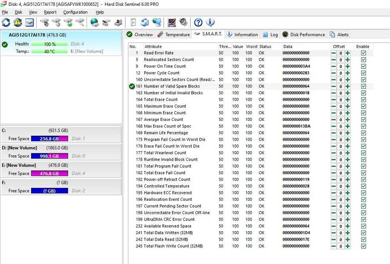The height and width of the screenshot is (264, 390).
Task: Click the blue Refresh arrows toolbar icon
Action: coord(6,22)
